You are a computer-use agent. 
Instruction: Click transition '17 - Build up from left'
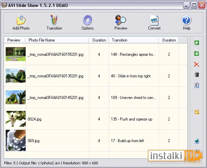[127, 141]
